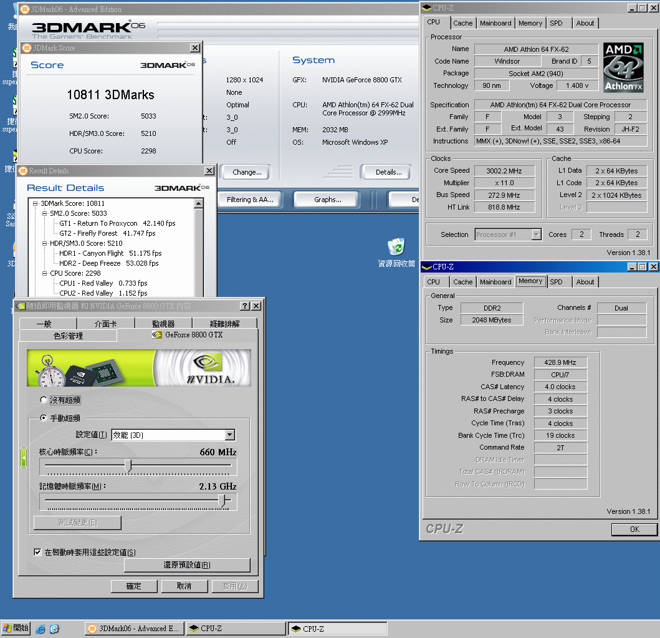Click the core clock frequency slider handle

click(x=128, y=465)
